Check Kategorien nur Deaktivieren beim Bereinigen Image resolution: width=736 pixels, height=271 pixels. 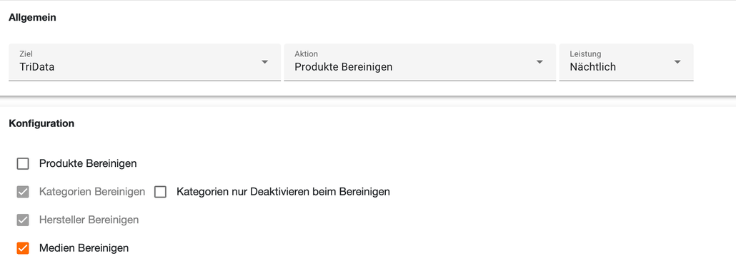(x=161, y=192)
